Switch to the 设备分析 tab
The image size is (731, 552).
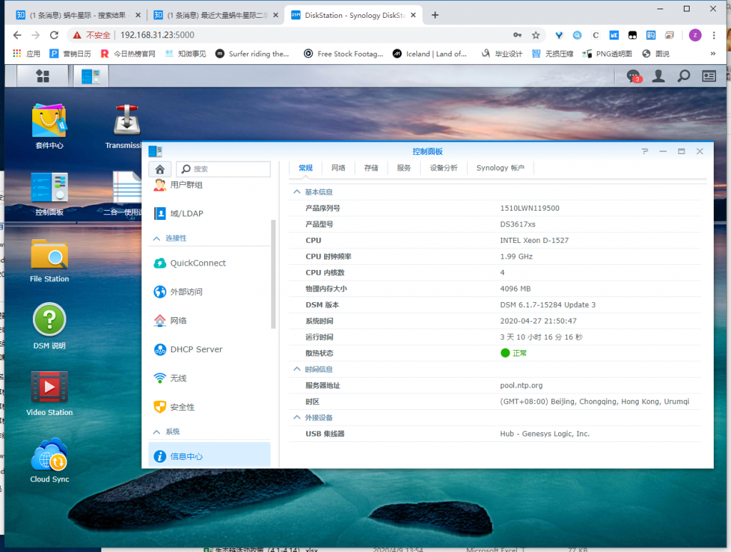pyautogui.click(x=443, y=168)
